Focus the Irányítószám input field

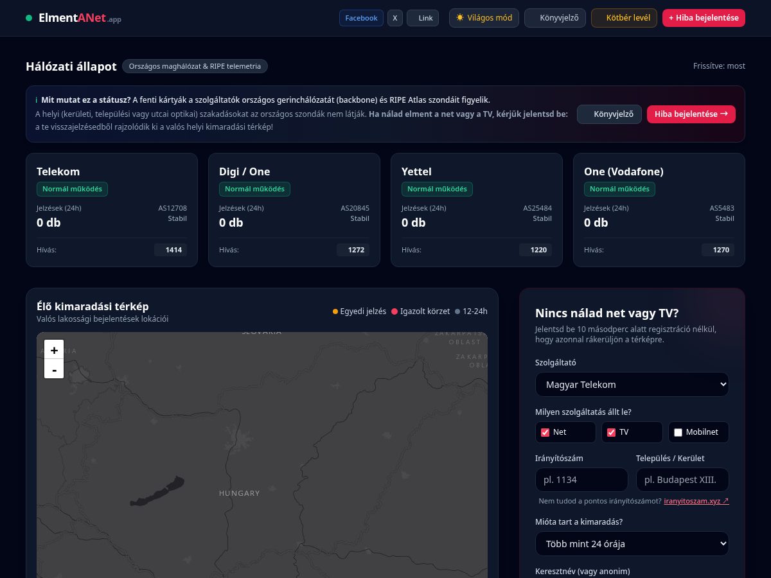[581, 480]
